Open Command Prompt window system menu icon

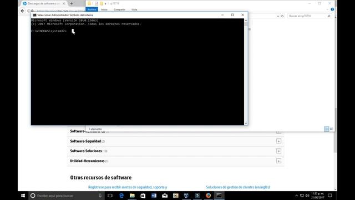34,15
